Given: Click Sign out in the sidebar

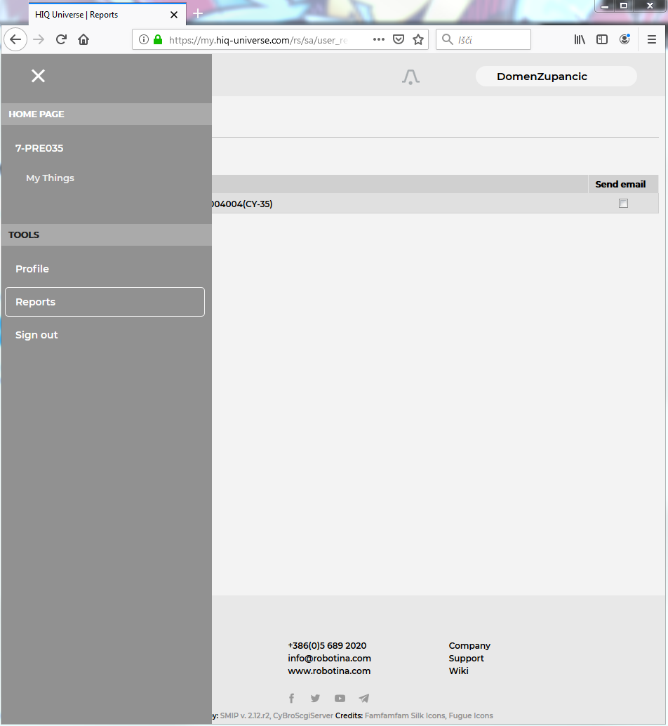Looking at the screenshot, I should coord(36,335).
